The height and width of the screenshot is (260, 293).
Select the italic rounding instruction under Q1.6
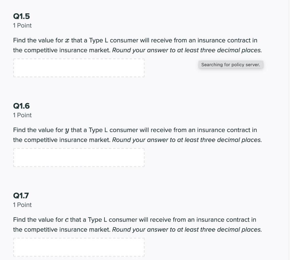pyautogui.click(x=187, y=140)
